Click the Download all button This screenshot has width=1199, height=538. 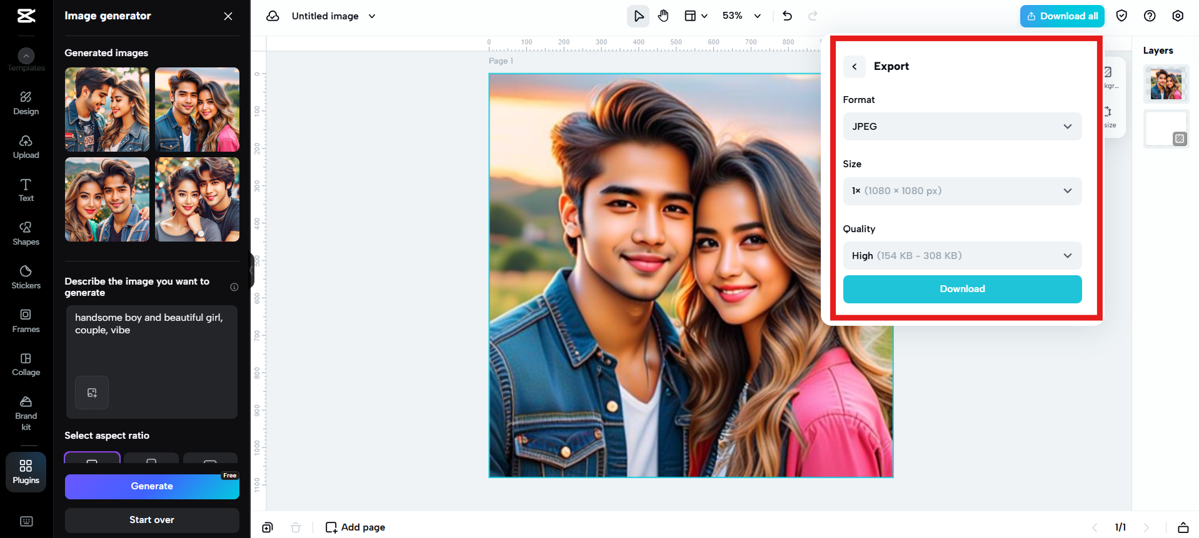pyautogui.click(x=1062, y=16)
